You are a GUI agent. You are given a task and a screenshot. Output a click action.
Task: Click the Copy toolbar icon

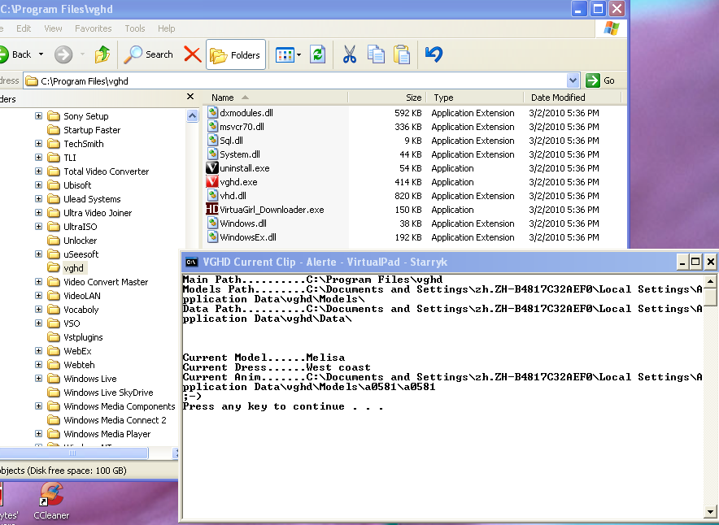[x=376, y=54]
